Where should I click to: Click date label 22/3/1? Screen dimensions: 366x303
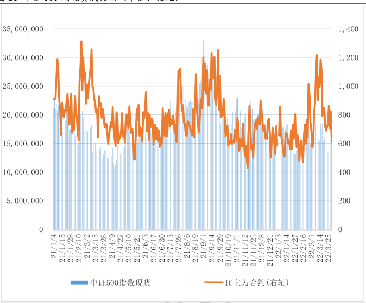(x=312, y=246)
